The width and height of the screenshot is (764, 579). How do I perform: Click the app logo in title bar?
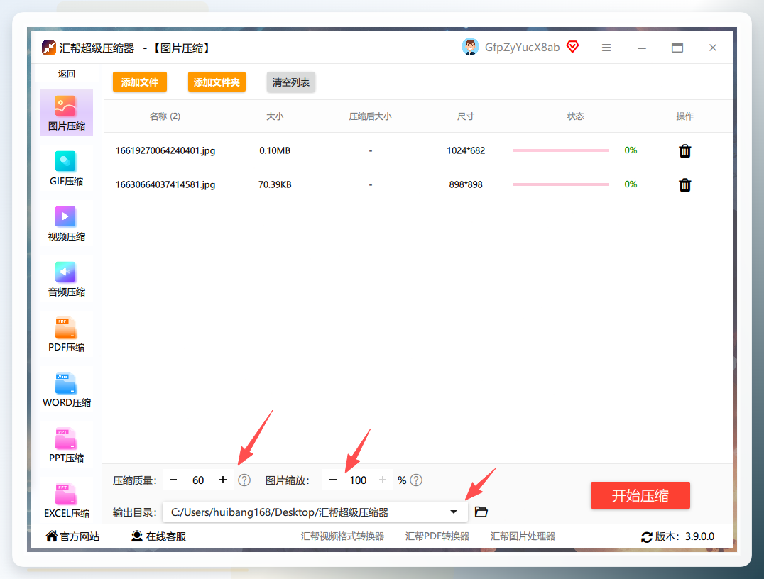pyautogui.click(x=48, y=48)
